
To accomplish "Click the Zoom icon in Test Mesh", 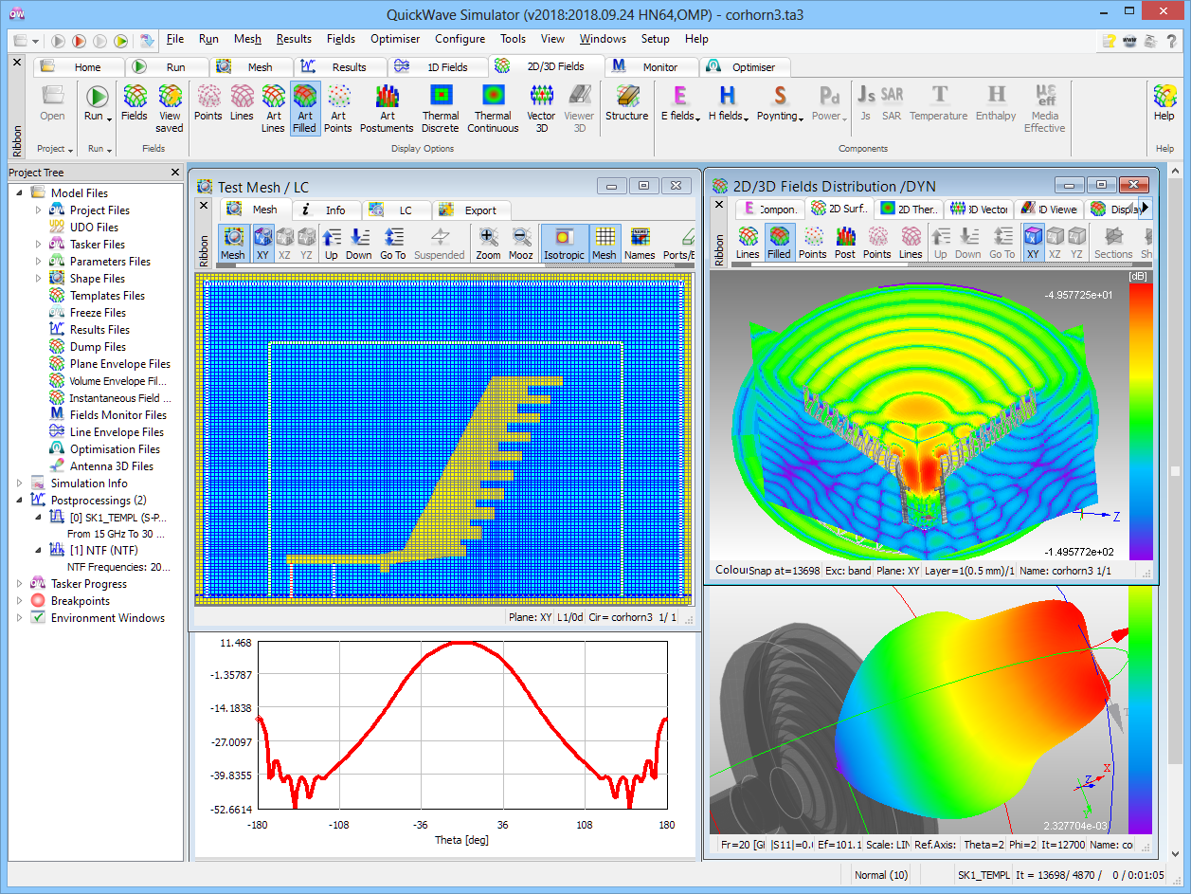I will [x=488, y=244].
